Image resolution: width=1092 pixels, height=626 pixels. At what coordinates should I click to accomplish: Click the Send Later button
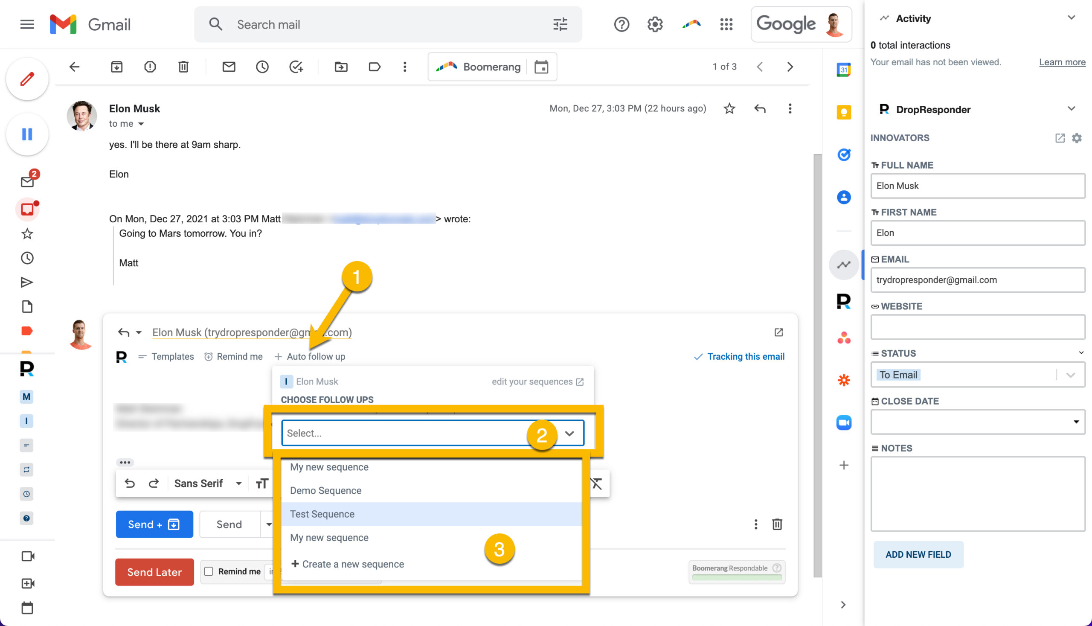coord(154,572)
